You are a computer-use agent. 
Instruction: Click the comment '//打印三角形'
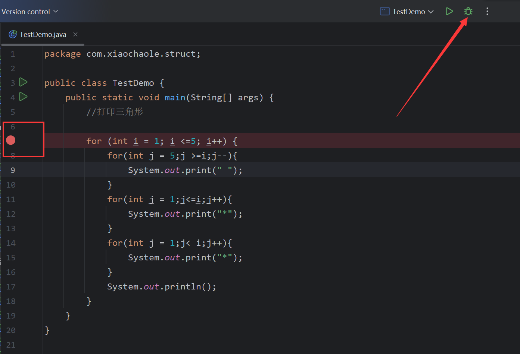tap(115, 112)
